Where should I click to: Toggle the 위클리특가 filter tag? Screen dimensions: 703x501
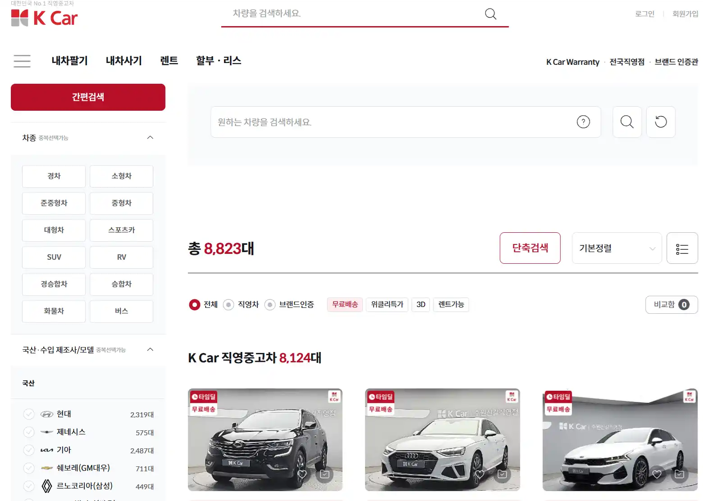tap(387, 305)
